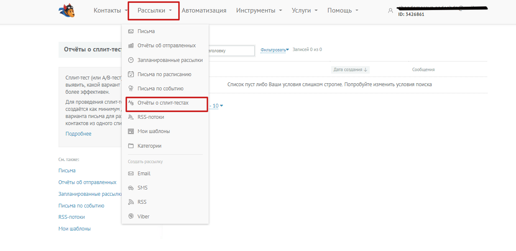Open the Услуги dropdown menu
Screen dimensions: 516x251
tap(305, 10)
